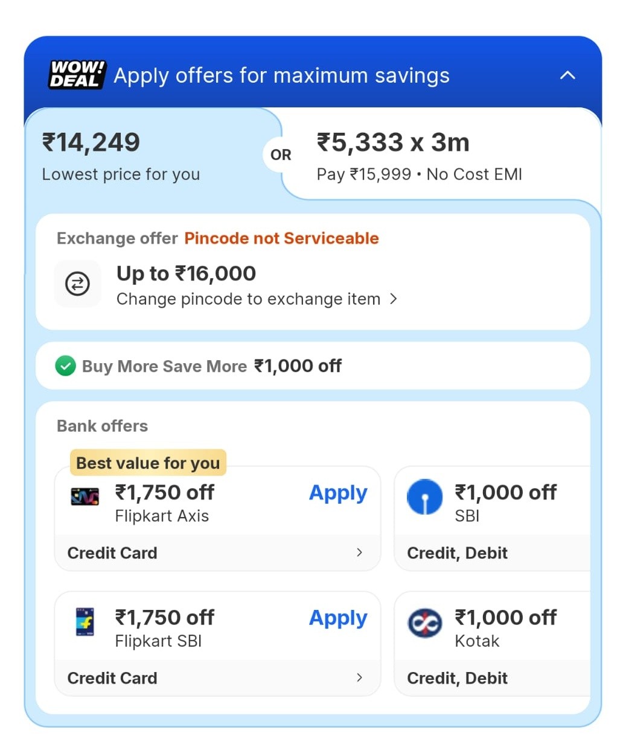
Task: Tap Buy More Save More ₹1,000 off row
Action: coord(211,366)
